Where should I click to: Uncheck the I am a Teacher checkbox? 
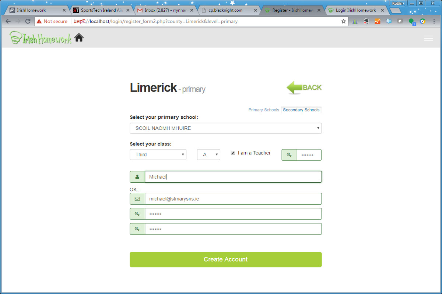tap(233, 153)
